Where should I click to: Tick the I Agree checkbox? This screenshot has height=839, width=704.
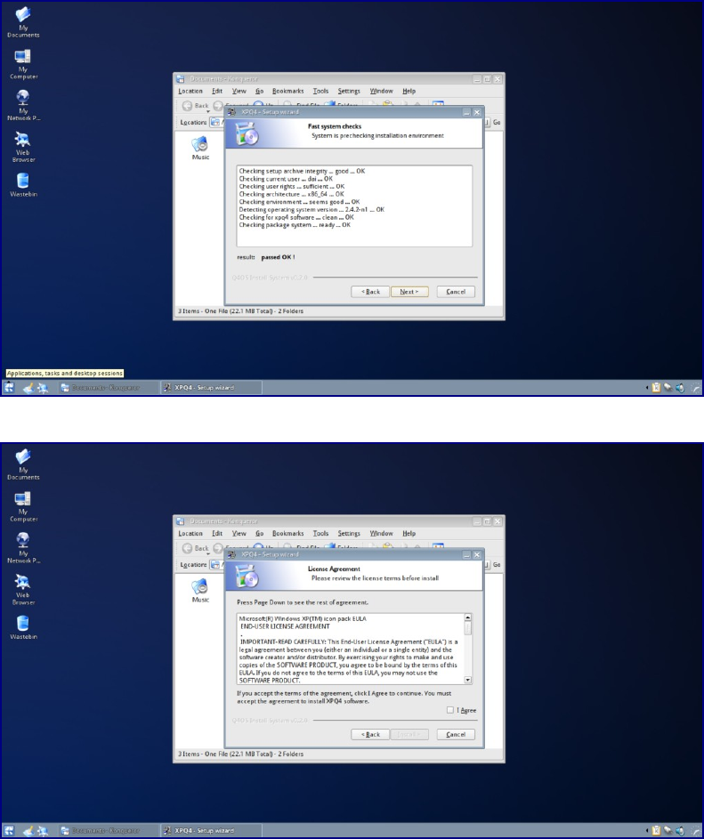[449, 710]
